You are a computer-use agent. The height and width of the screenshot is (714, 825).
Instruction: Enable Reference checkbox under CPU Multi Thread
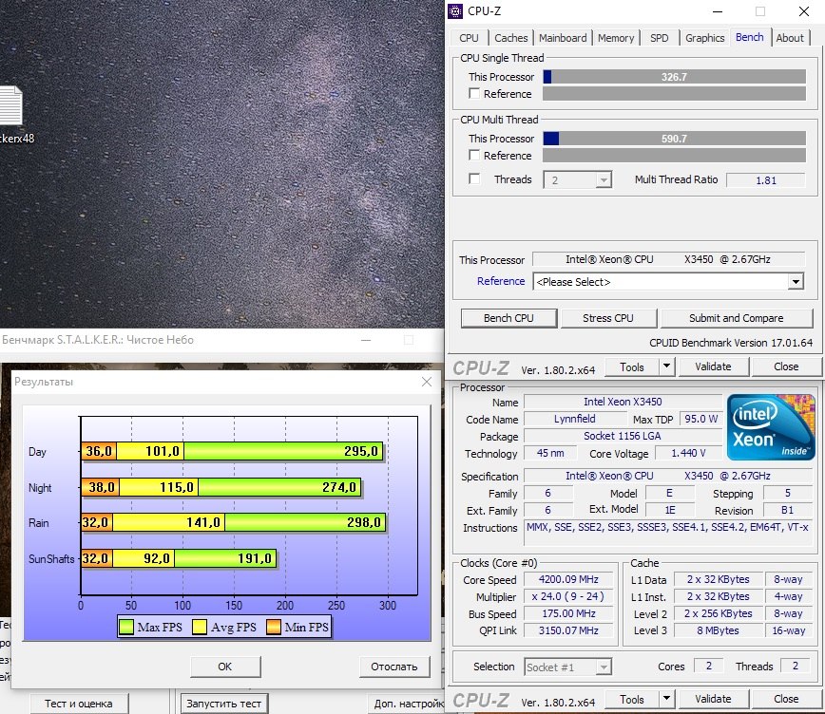click(474, 155)
